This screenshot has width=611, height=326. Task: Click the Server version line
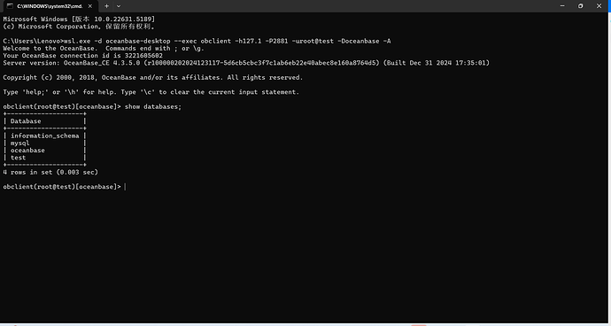[x=246, y=63]
